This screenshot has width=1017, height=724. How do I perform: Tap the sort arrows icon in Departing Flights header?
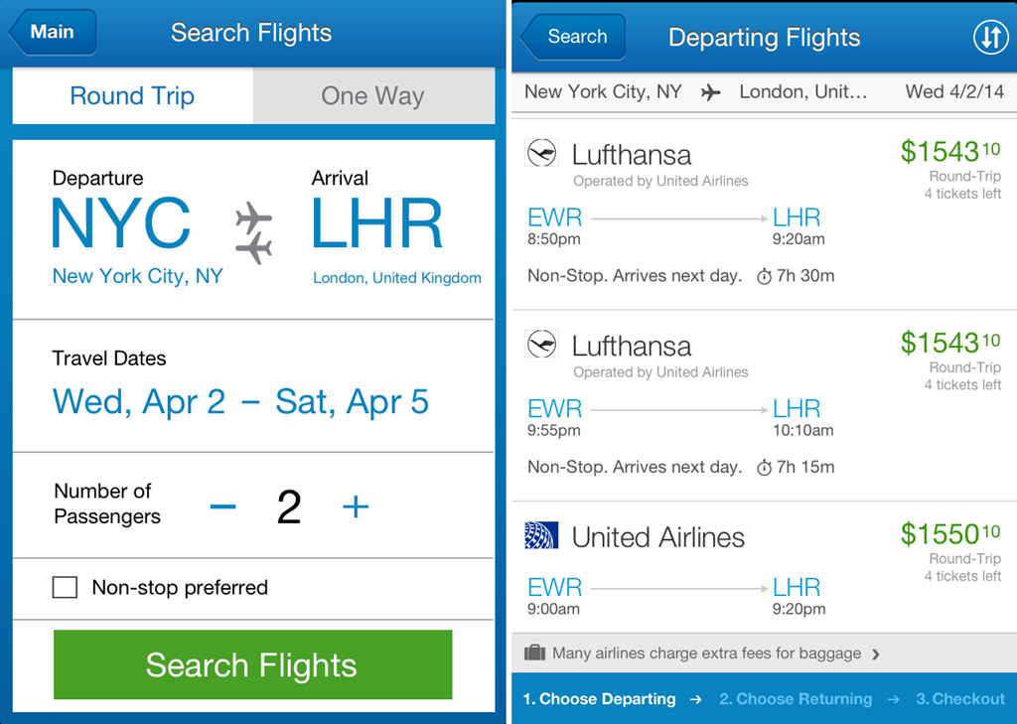(990, 38)
